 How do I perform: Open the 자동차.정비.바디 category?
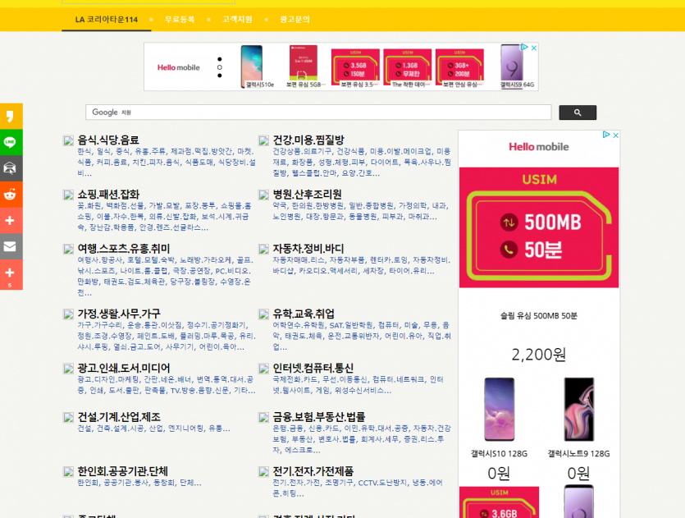click(308, 249)
